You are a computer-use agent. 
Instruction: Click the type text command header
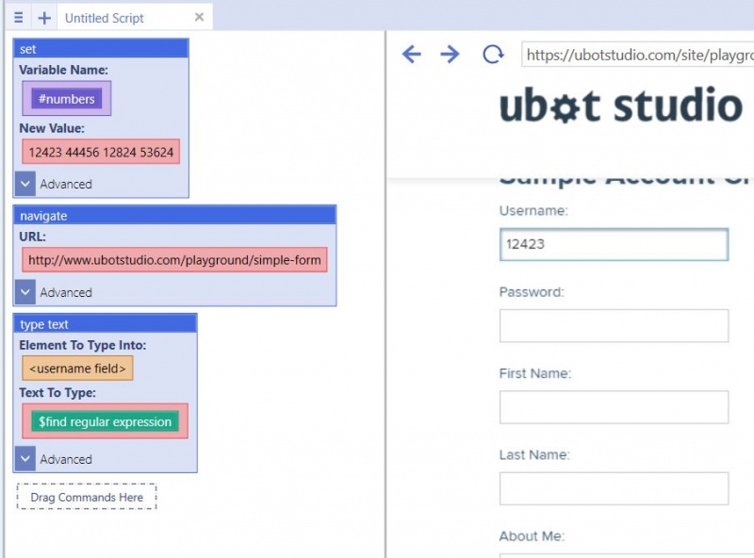click(x=106, y=324)
